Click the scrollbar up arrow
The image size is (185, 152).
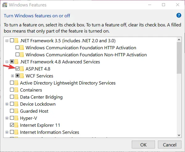[x=179, y=40]
